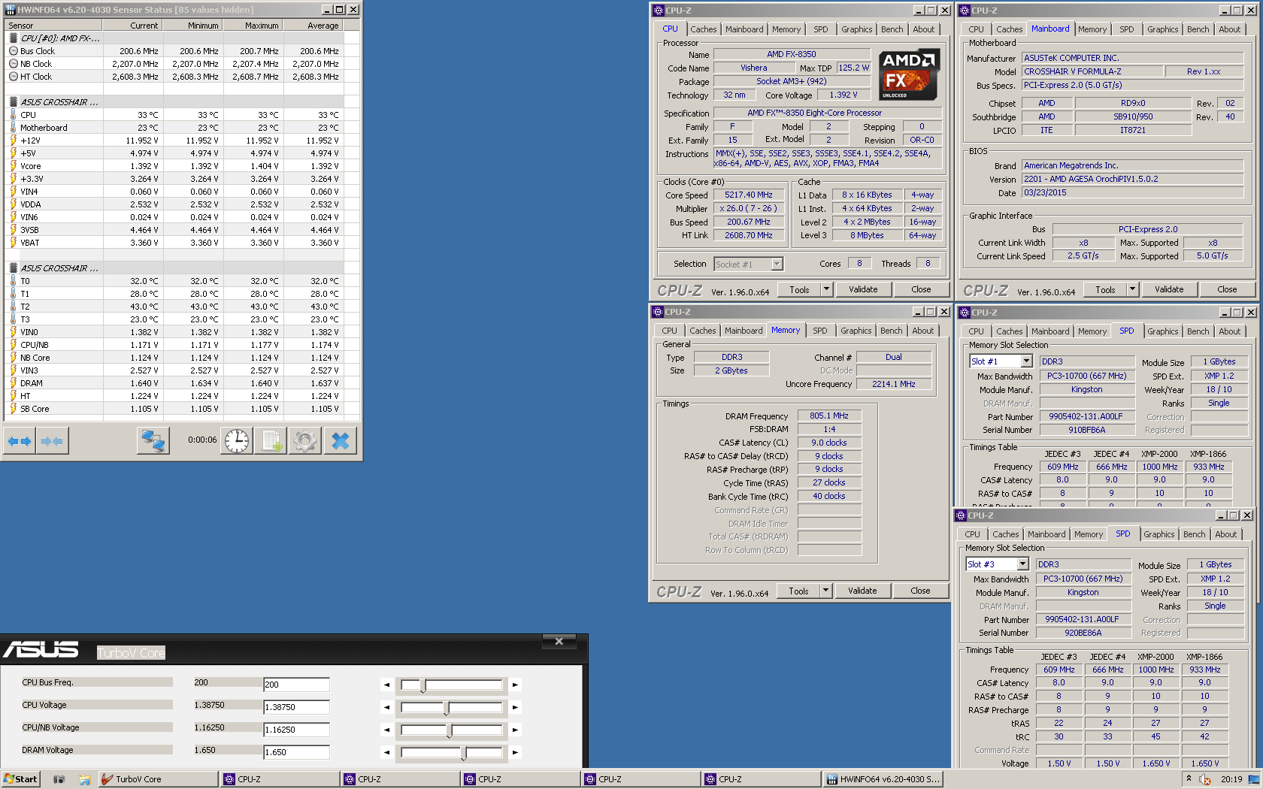Click CPU Bus Freq value input field
1263x789 pixels.
point(296,685)
